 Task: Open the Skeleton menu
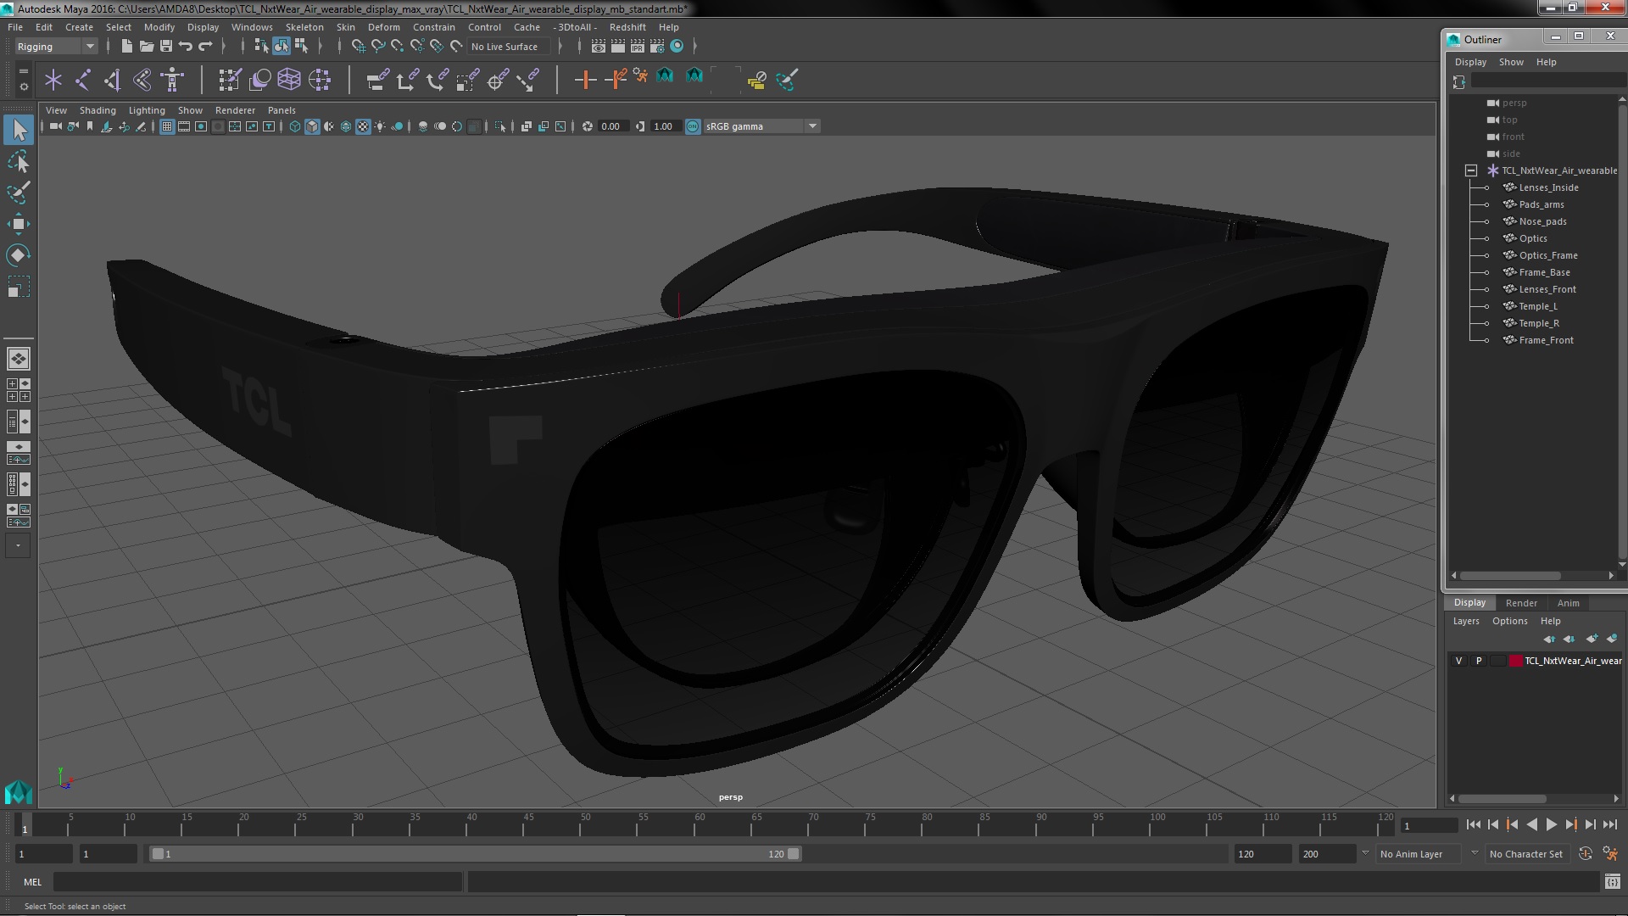click(x=304, y=27)
